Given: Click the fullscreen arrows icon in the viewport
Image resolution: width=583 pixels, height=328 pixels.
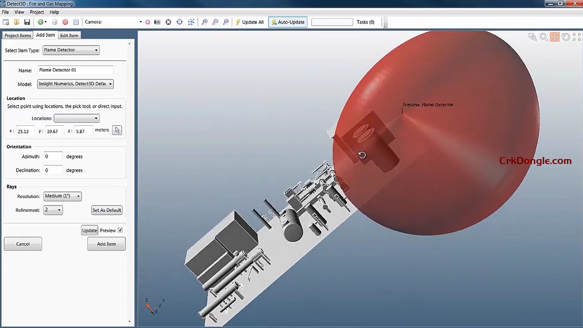Looking at the screenshot, I should click(576, 37).
